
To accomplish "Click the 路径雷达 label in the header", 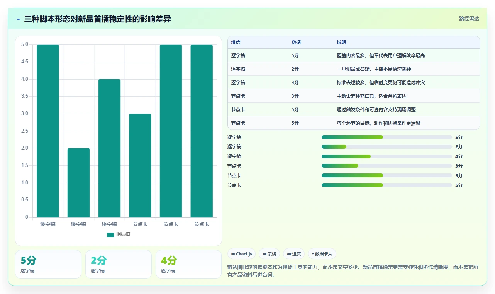I will pos(469,19).
